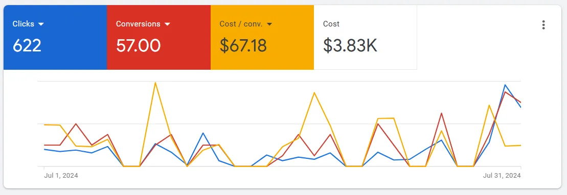The height and width of the screenshot is (195, 567).
Task: Click the 622 clicks value
Action: click(27, 46)
